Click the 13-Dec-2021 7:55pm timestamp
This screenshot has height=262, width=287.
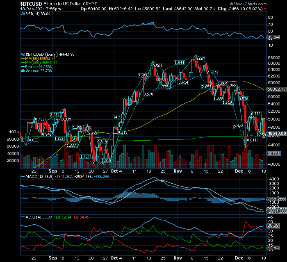(41, 9)
